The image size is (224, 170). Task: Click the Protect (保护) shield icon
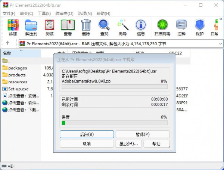(x=200, y=25)
